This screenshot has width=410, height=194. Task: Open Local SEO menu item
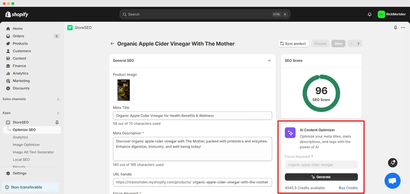(21, 160)
